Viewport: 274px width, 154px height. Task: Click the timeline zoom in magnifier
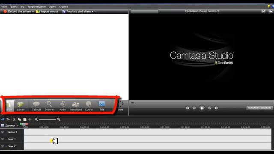coord(59,119)
